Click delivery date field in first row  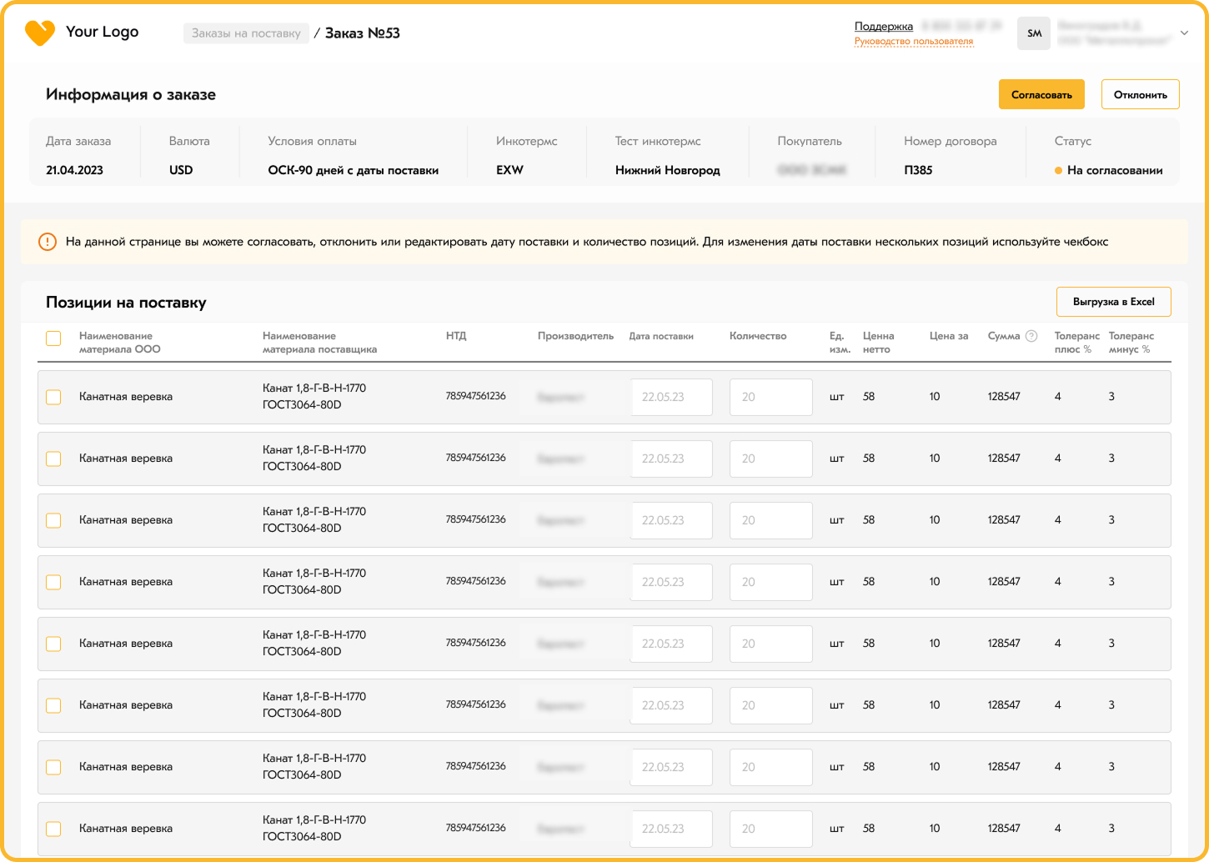(671, 397)
